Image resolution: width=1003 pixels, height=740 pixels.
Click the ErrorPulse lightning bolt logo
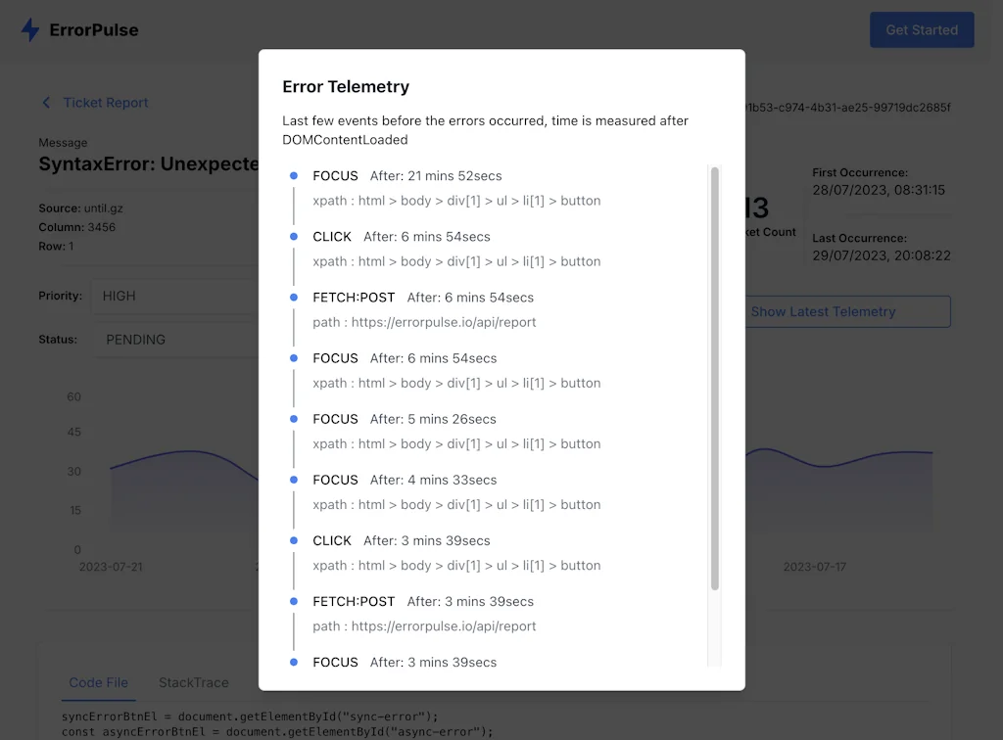(x=30, y=29)
